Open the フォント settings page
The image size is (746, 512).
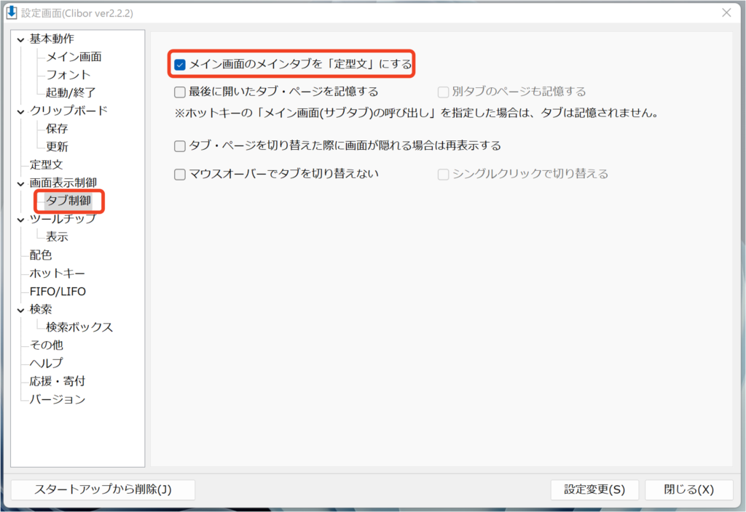click(68, 75)
